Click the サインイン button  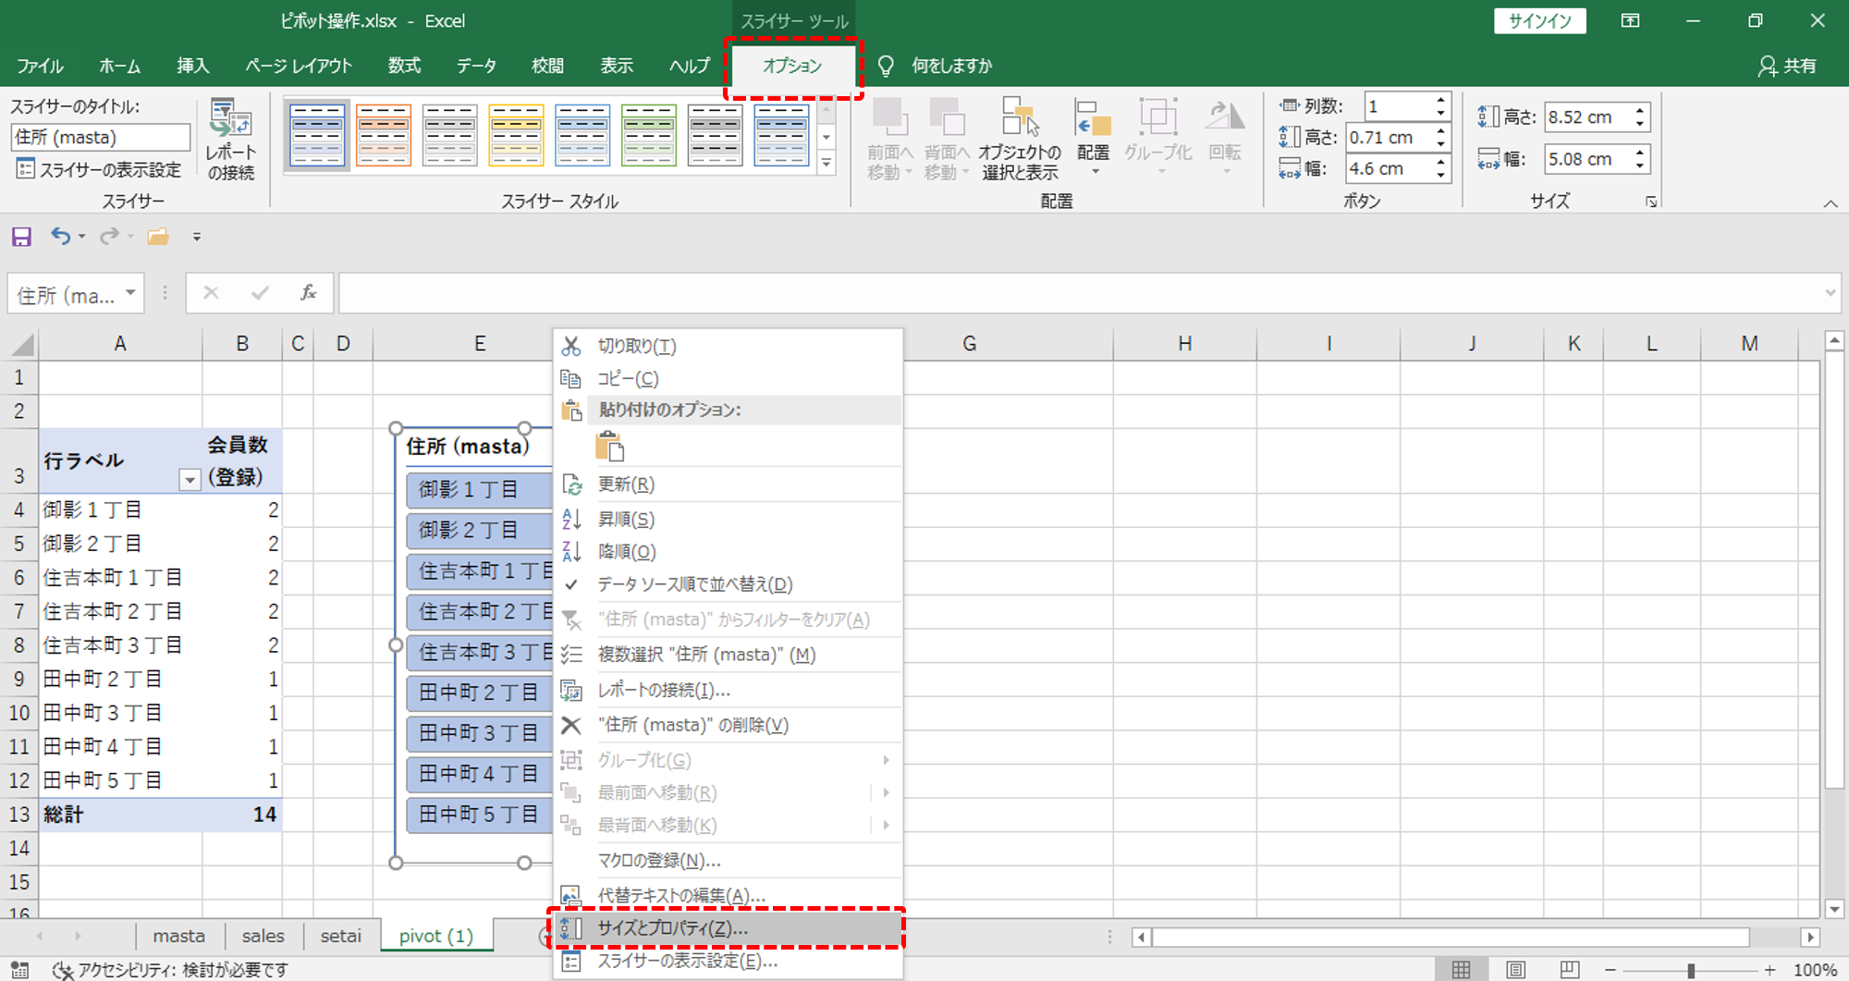click(x=1539, y=20)
